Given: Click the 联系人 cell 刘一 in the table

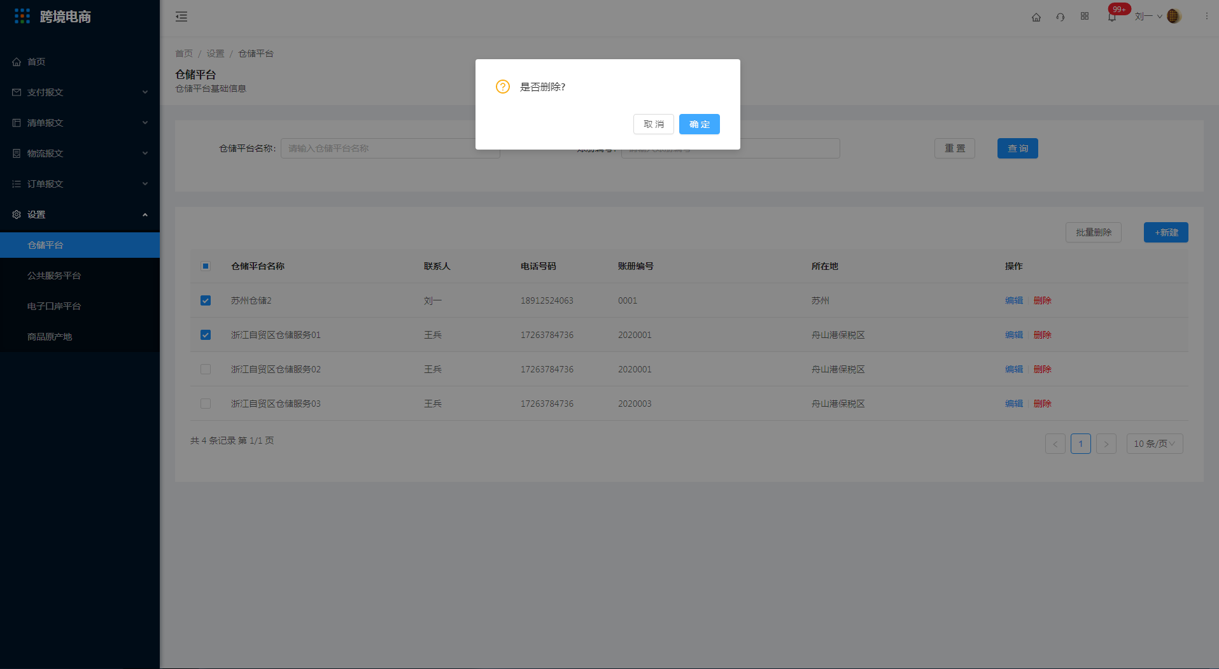Looking at the screenshot, I should [x=433, y=300].
